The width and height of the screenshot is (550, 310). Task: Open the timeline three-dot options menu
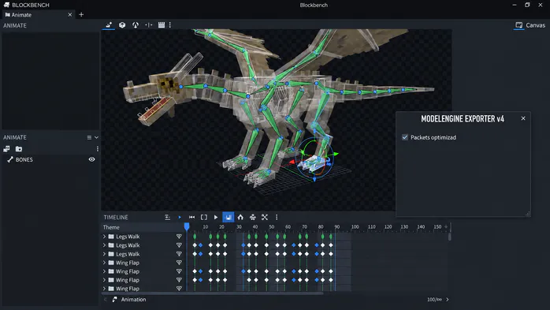pos(277,218)
